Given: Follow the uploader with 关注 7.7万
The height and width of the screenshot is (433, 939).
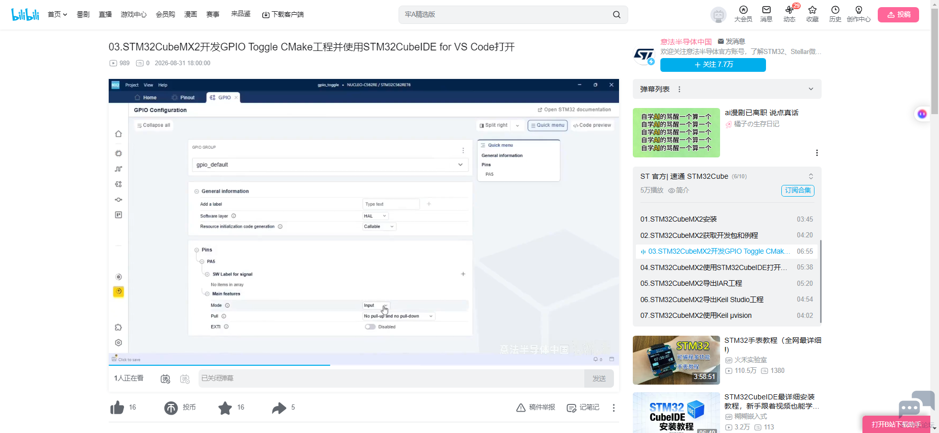Looking at the screenshot, I should point(713,65).
